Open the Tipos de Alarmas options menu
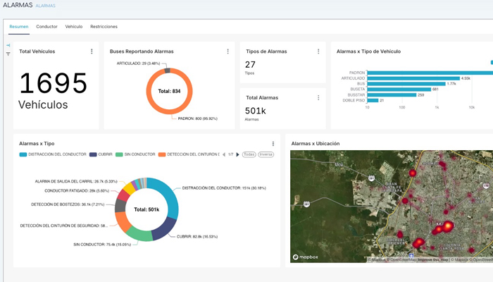Viewport: 493px width, 282px height. (318, 51)
